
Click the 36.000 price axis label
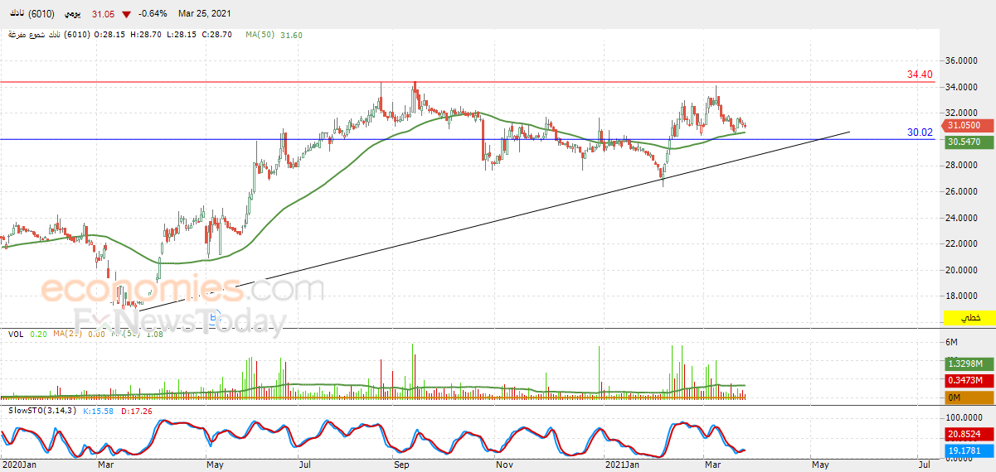961,60
